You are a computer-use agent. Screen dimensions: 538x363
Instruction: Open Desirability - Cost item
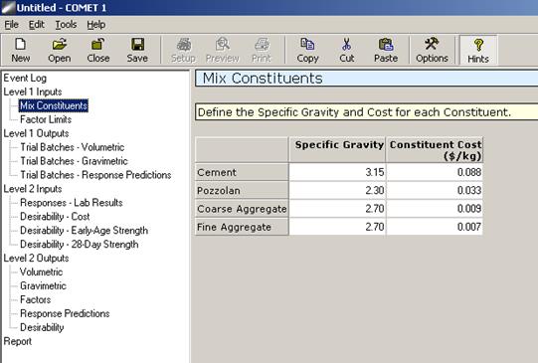pos(55,217)
